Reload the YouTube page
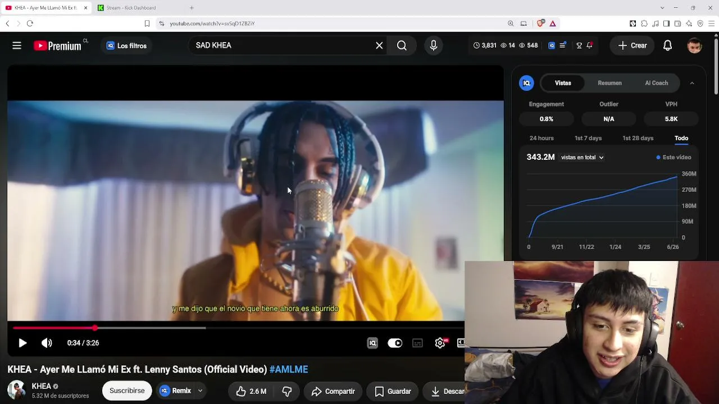 [30, 24]
